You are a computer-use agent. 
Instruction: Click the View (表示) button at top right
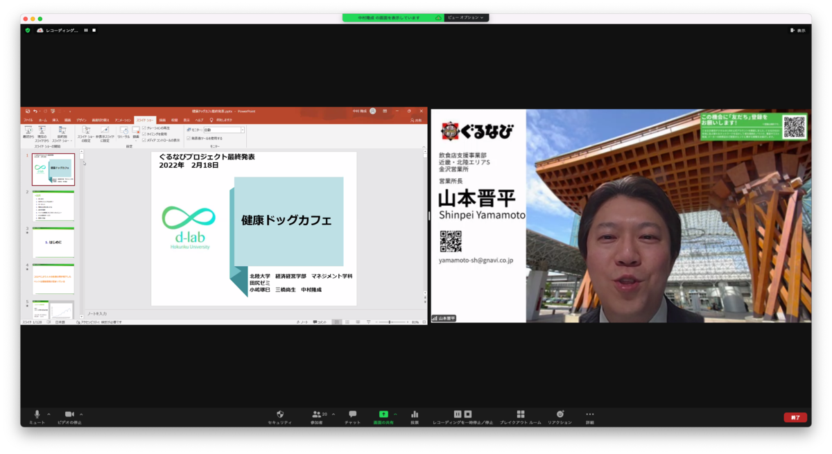[798, 30]
